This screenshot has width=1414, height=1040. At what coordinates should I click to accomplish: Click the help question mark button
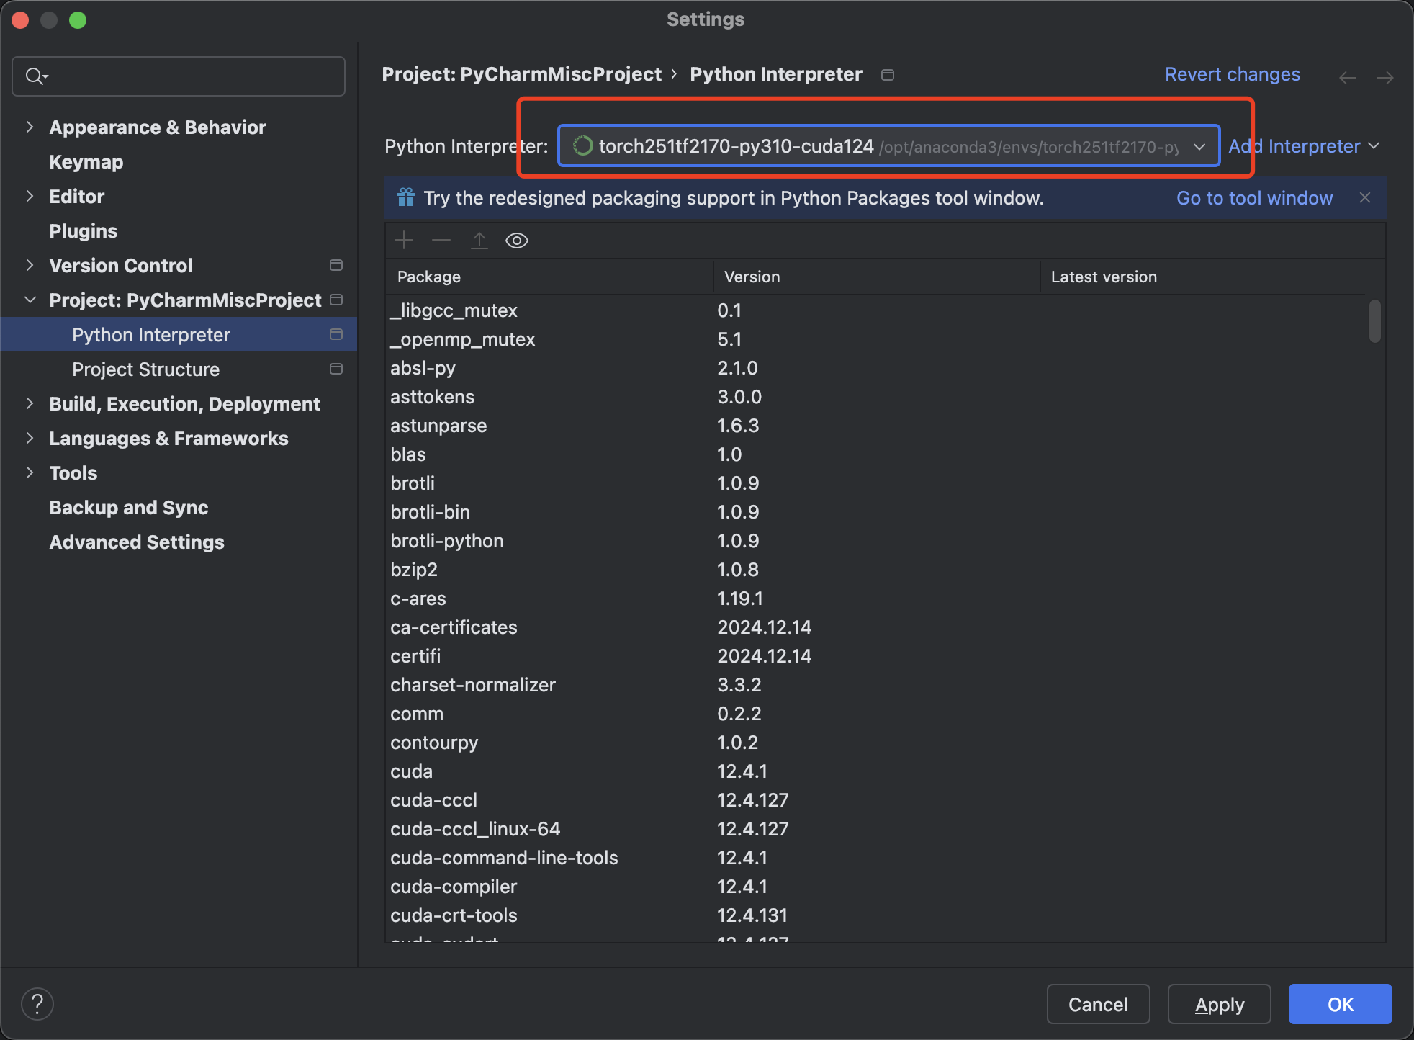tap(37, 1004)
